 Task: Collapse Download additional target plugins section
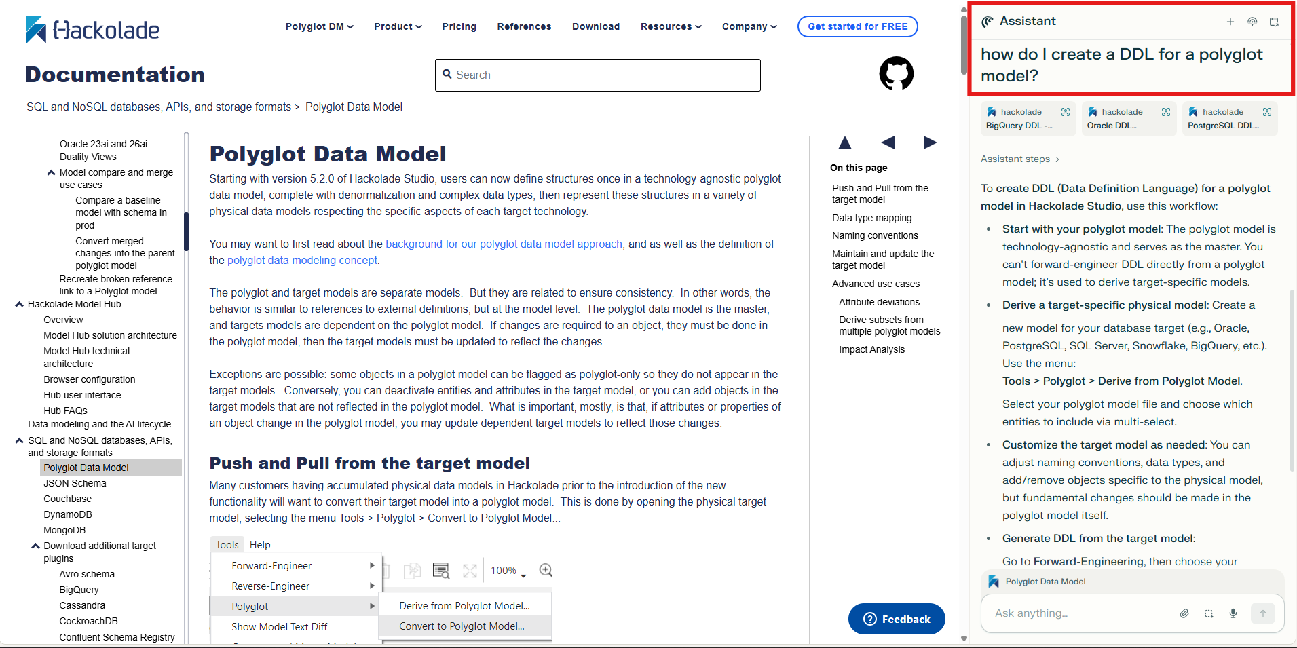click(x=35, y=546)
